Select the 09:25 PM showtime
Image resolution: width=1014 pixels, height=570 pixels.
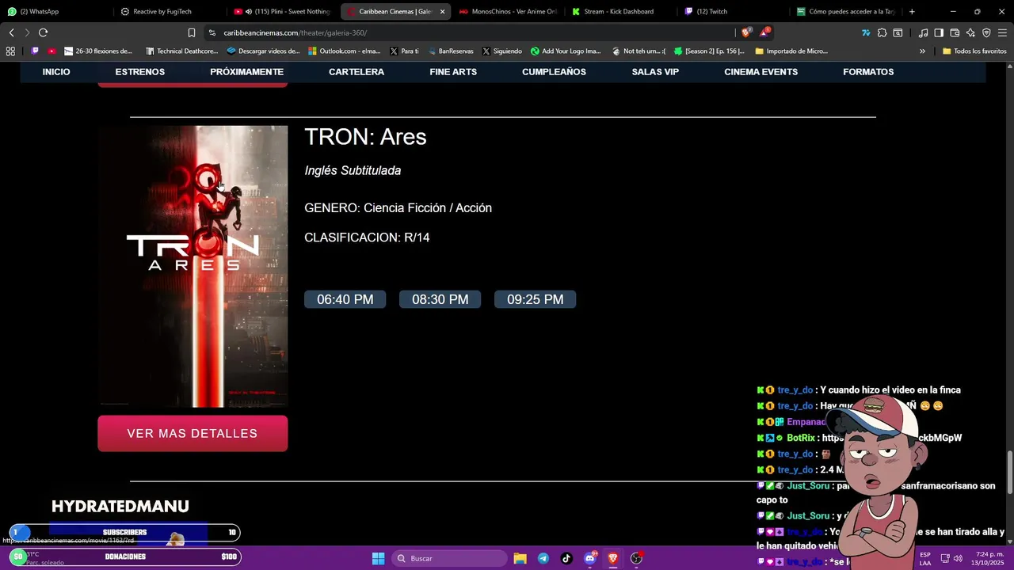coord(535,299)
